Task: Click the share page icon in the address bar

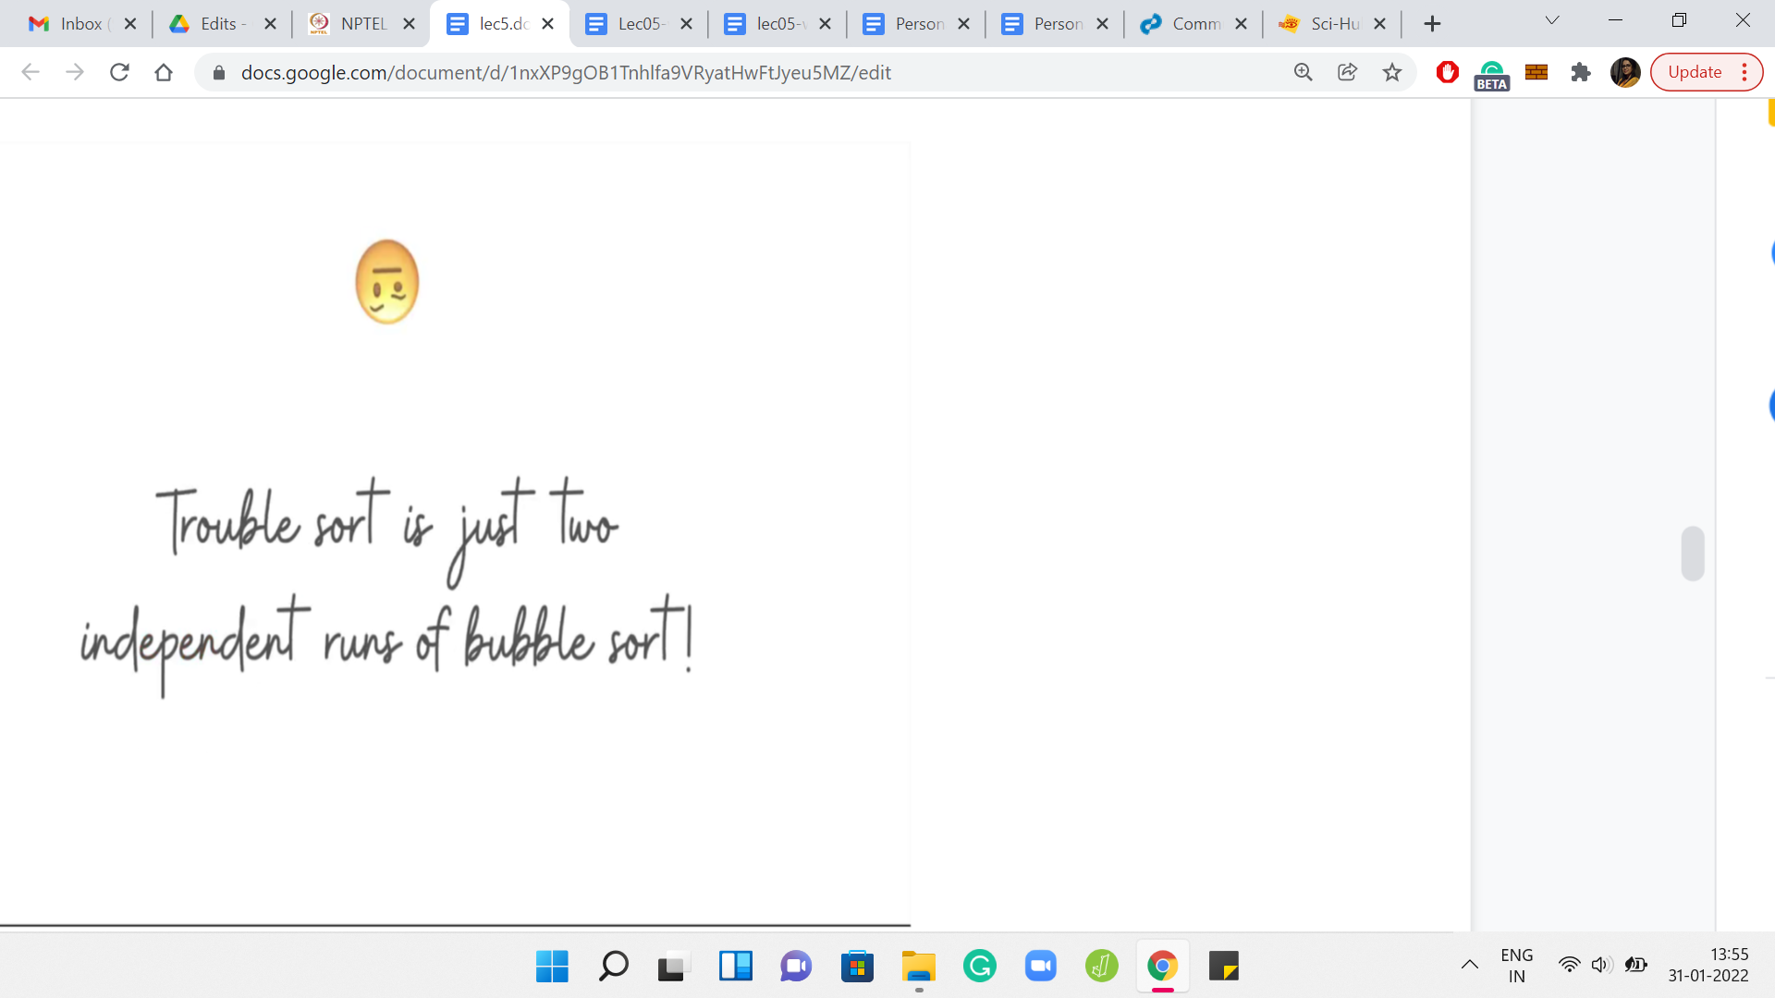Action: [x=1347, y=72]
